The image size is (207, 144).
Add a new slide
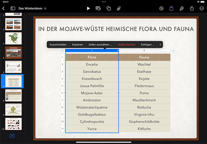coord(12,136)
